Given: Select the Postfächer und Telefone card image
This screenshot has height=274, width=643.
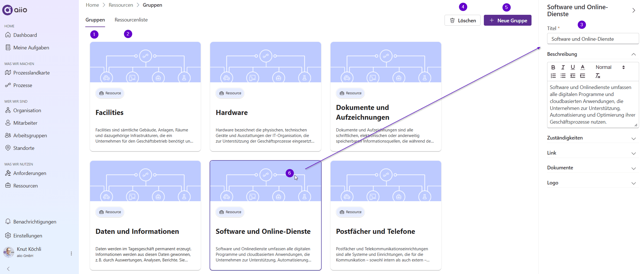Looking at the screenshot, I should (386, 181).
